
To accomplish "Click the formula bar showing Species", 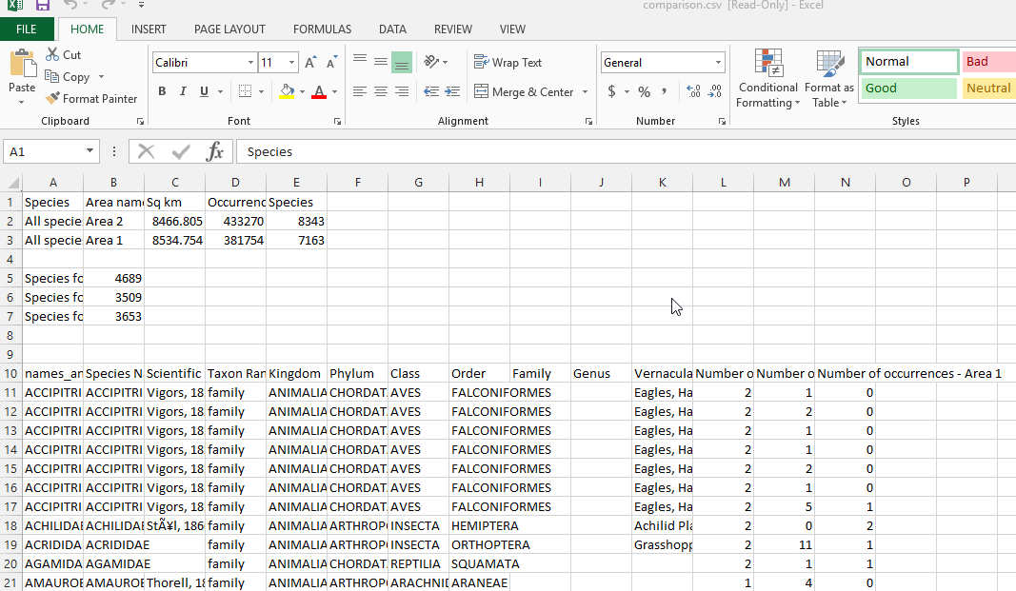I will (626, 151).
